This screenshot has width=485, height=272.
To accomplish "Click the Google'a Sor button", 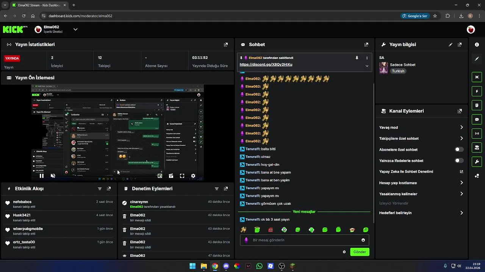I will (415, 16).
